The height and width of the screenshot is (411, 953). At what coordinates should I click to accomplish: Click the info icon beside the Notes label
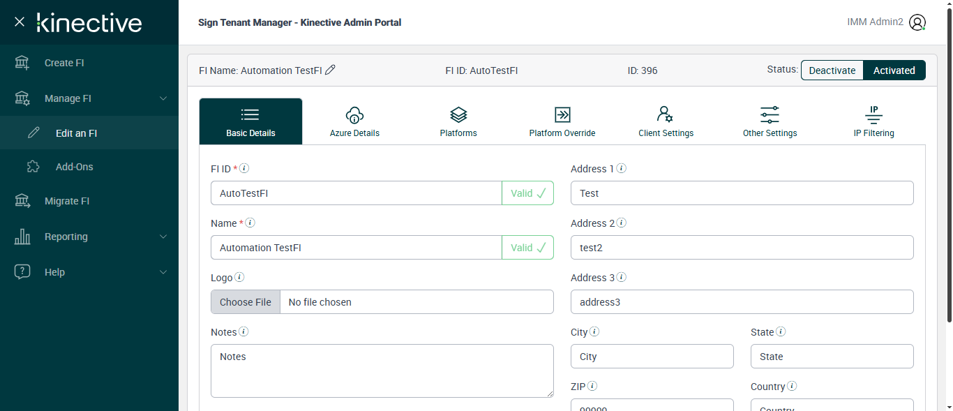(243, 331)
